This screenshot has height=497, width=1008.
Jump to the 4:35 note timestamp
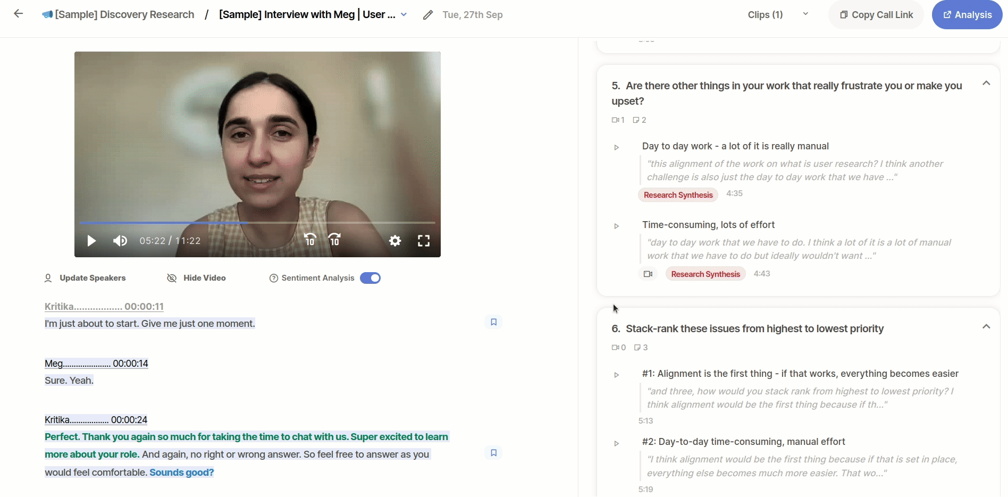tap(734, 193)
